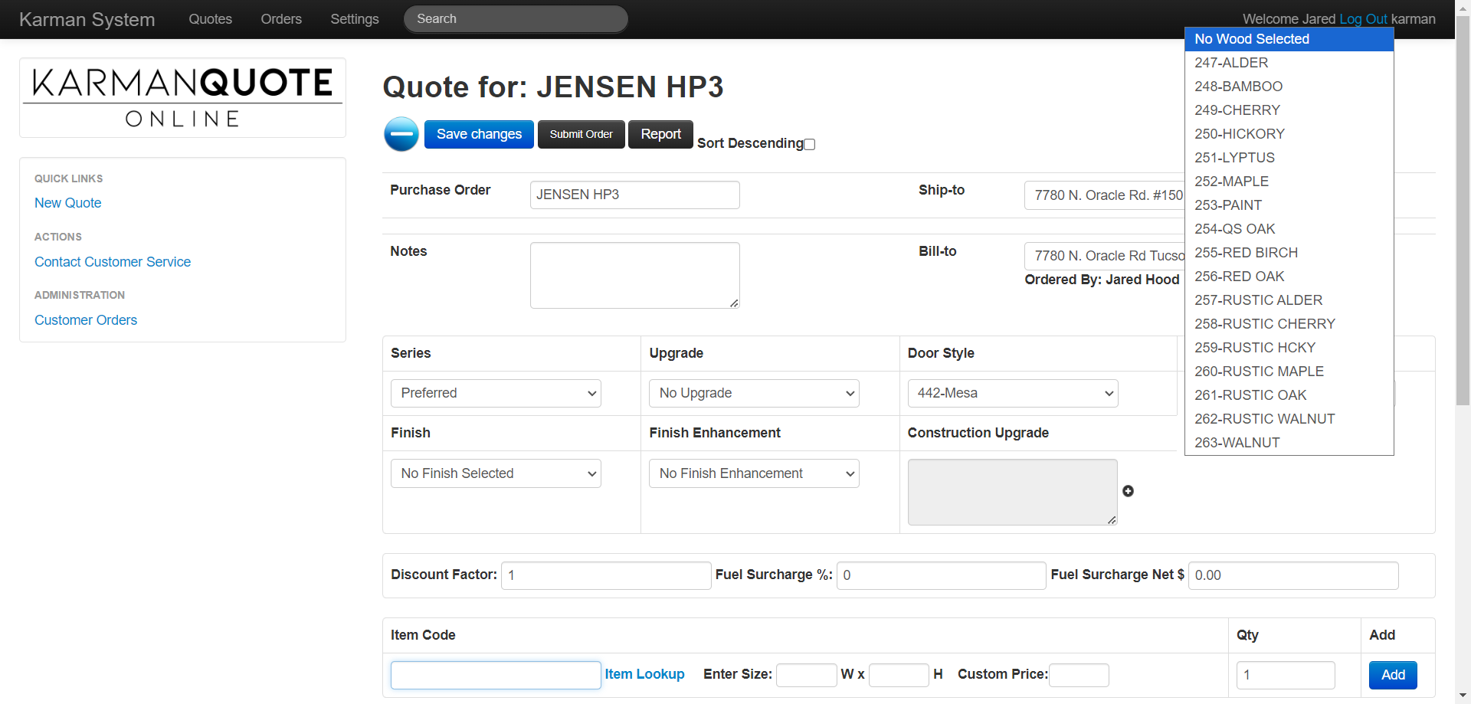Choose 262-RUSTIC WALNUT from wood list
This screenshot has height=704, width=1471.
click(x=1289, y=419)
